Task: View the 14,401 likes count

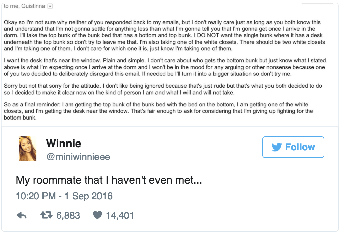Action: point(120,216)
